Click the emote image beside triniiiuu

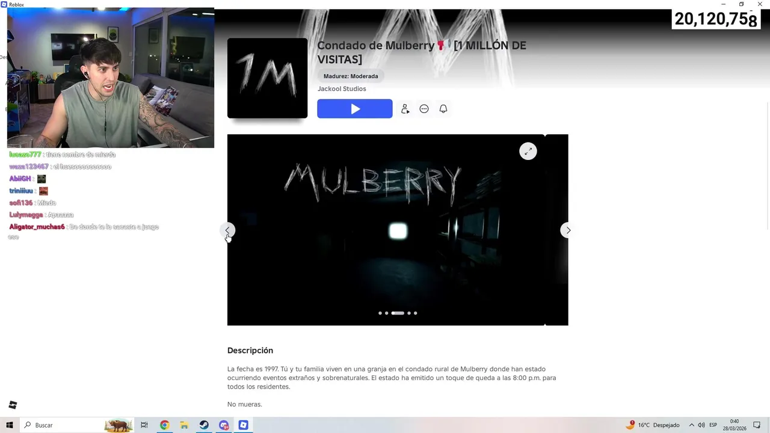pyautogui.click(x=43, y=191)
